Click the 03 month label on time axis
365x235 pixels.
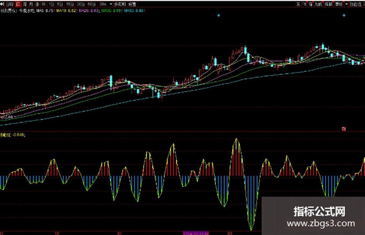click(230, 233)
